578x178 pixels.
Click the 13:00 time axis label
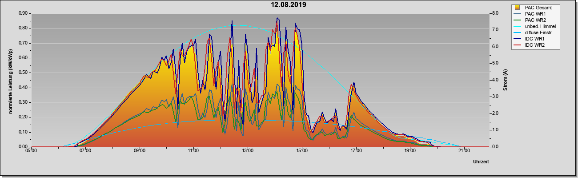(x=247, y=150)
